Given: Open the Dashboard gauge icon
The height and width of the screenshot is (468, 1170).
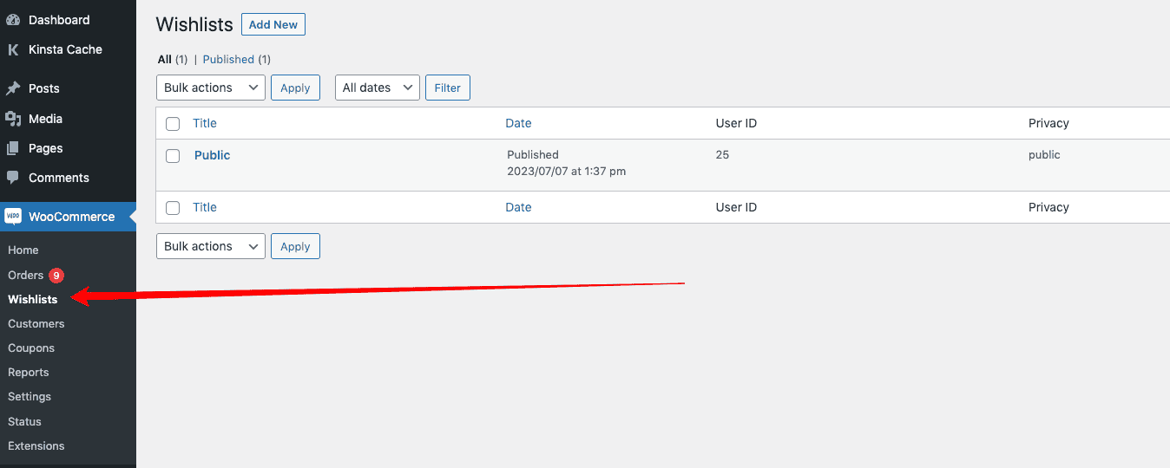Looking at the screenshot, I should (13, 20).
